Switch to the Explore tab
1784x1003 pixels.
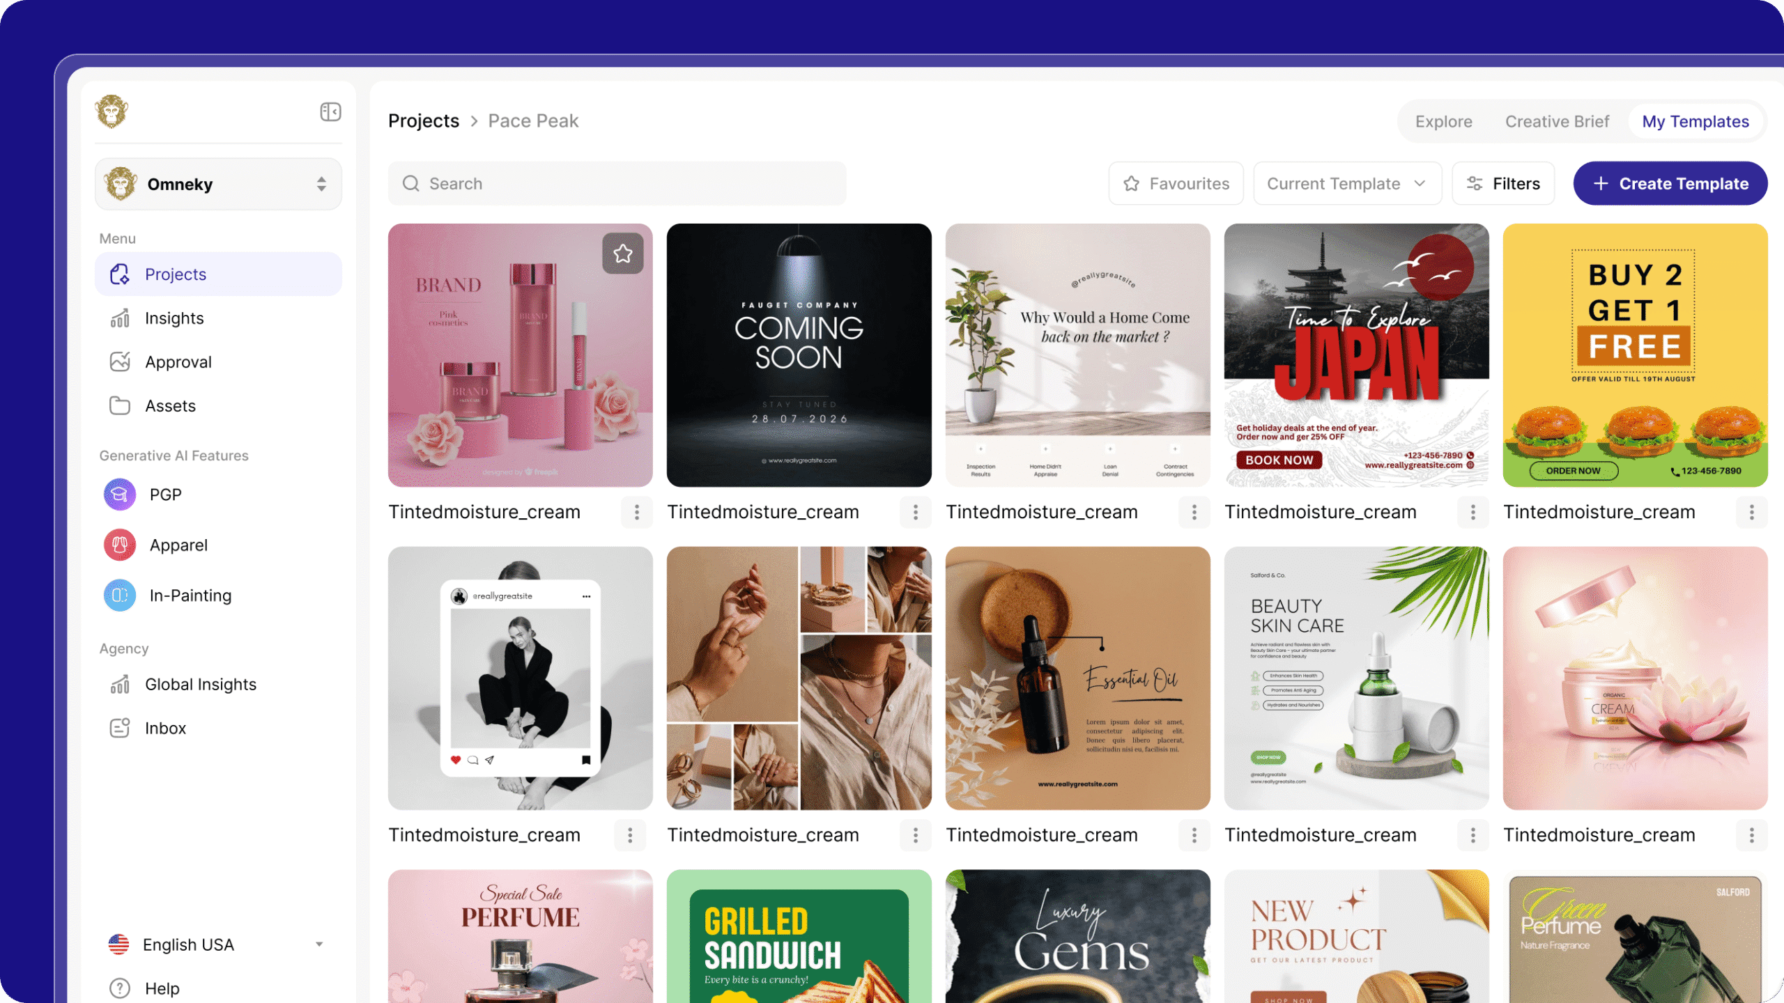1443,121
